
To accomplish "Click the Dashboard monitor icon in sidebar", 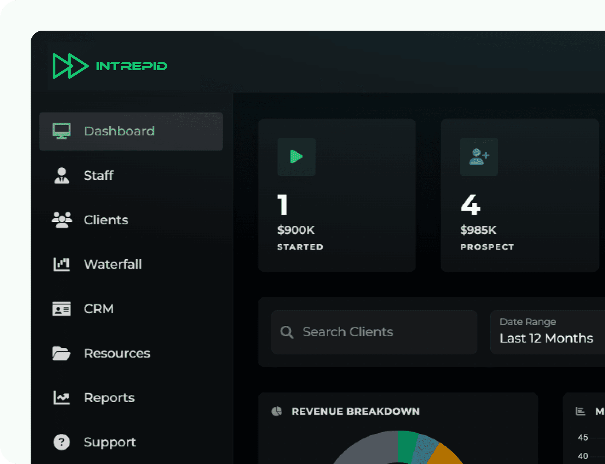I will click(62, 131).
